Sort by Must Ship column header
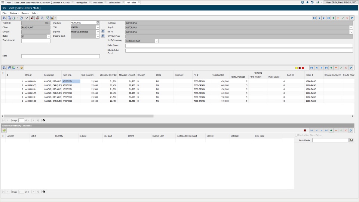Viewport: 359px width, 202px height. pyautogui.click(x=71, y=75)
